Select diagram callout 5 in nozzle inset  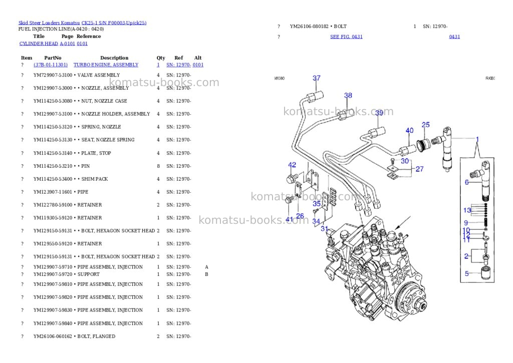click(x=467, y=273)
